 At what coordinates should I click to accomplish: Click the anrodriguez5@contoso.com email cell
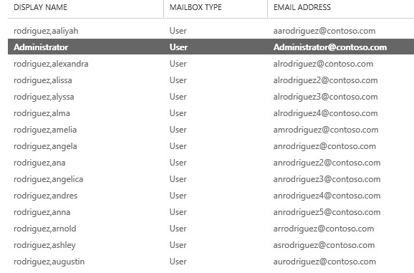327,212
